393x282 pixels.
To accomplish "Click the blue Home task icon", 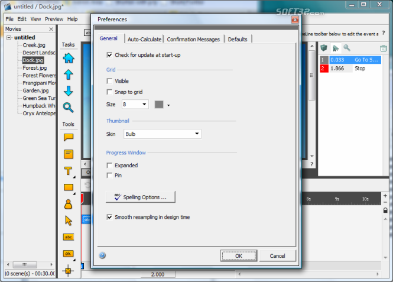I will pyautogui.click(x=69, y=58).
